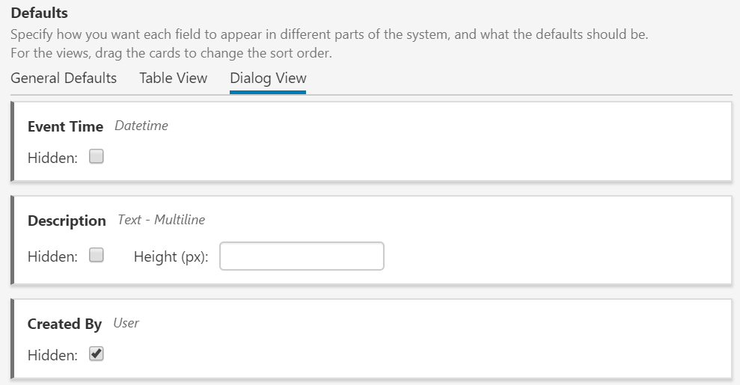Click the Created By card title

pos(64,324)
